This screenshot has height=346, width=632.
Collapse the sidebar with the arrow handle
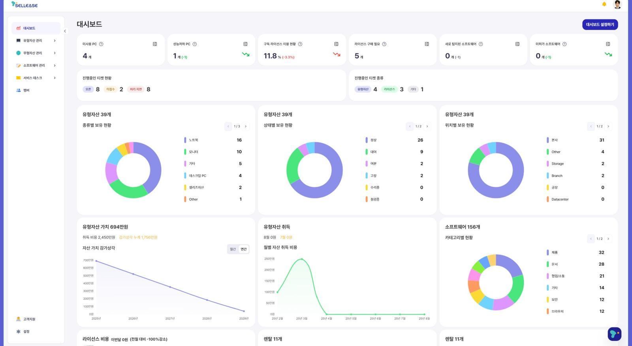point(65,31)
